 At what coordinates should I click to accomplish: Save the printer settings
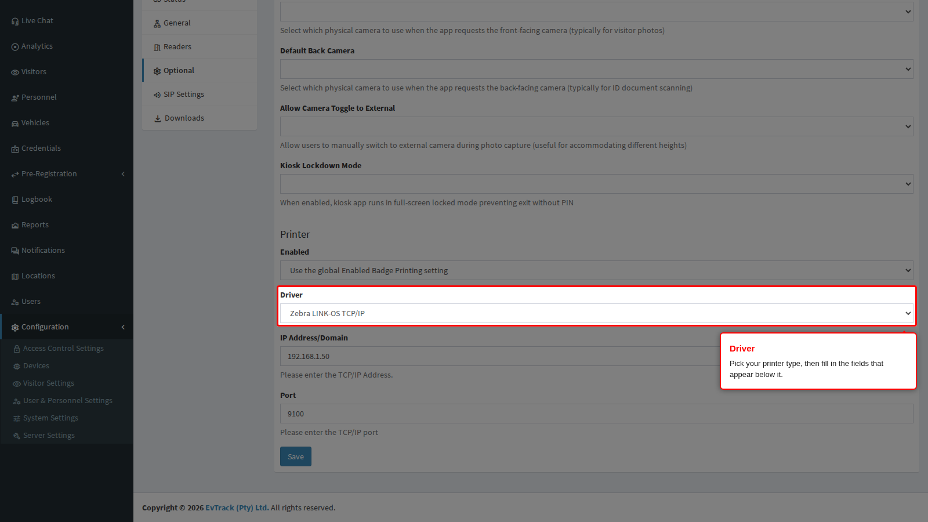coord(296,456)
